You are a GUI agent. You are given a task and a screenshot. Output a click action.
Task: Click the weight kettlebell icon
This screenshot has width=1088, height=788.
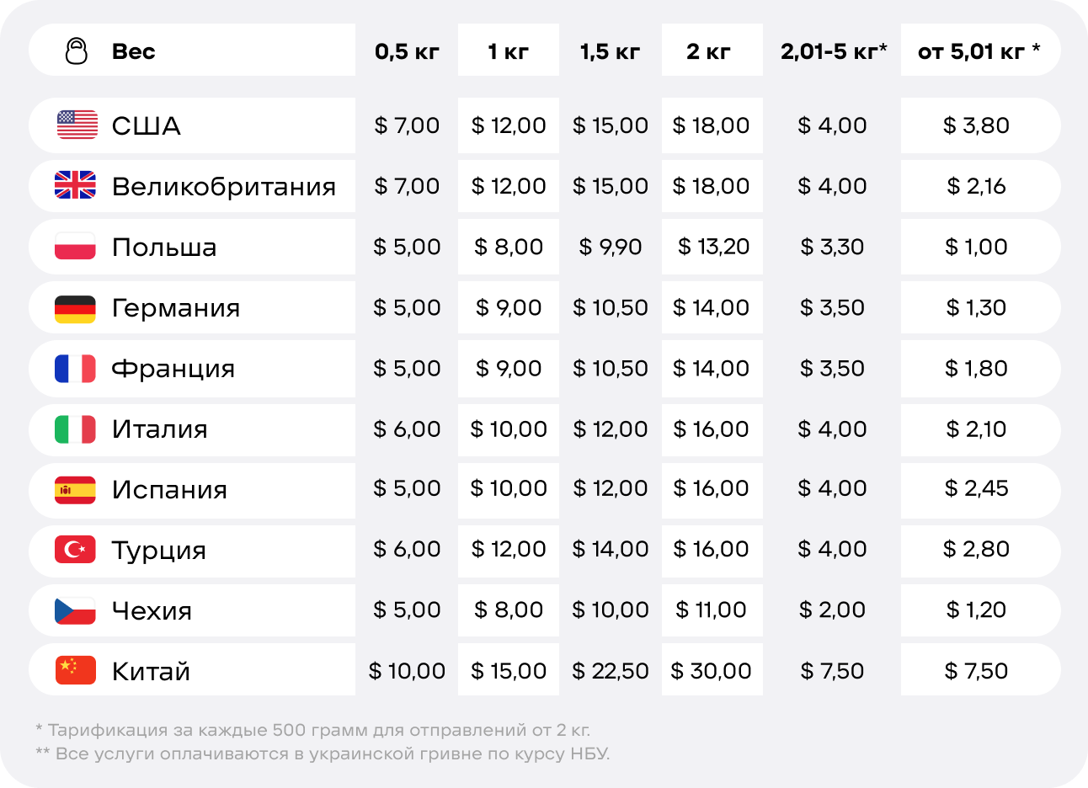click(x=77, y=51)
